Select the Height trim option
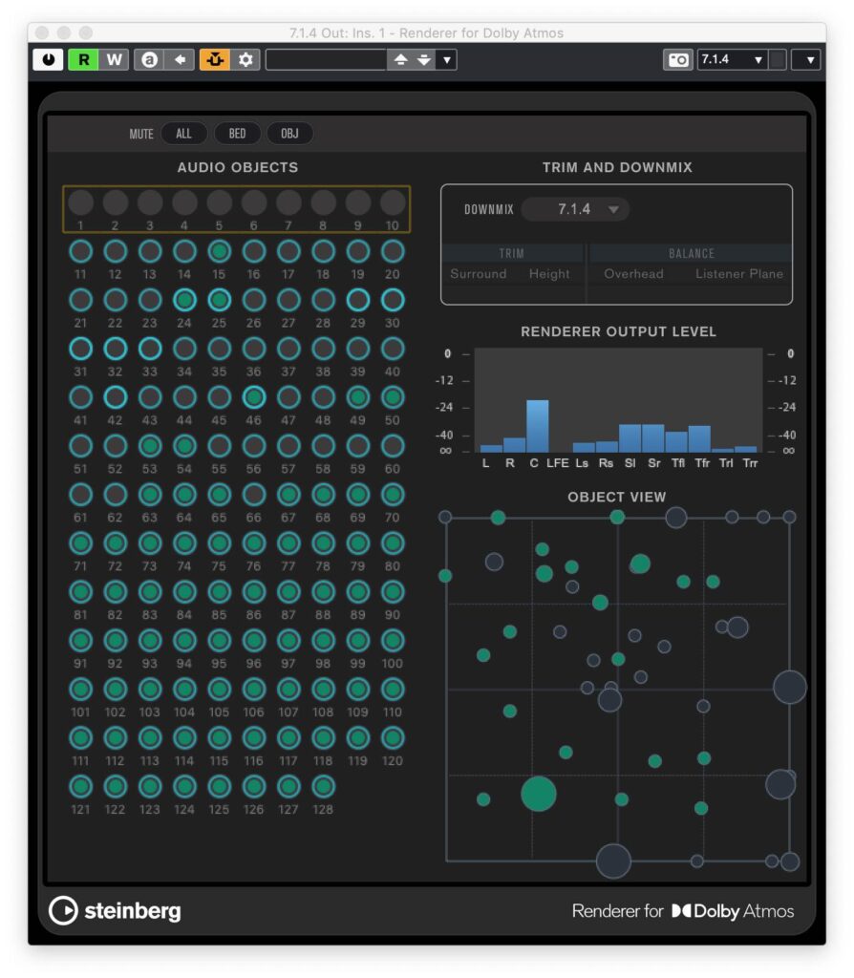This screenshot has width=854, height=978. tap(549, 274)
